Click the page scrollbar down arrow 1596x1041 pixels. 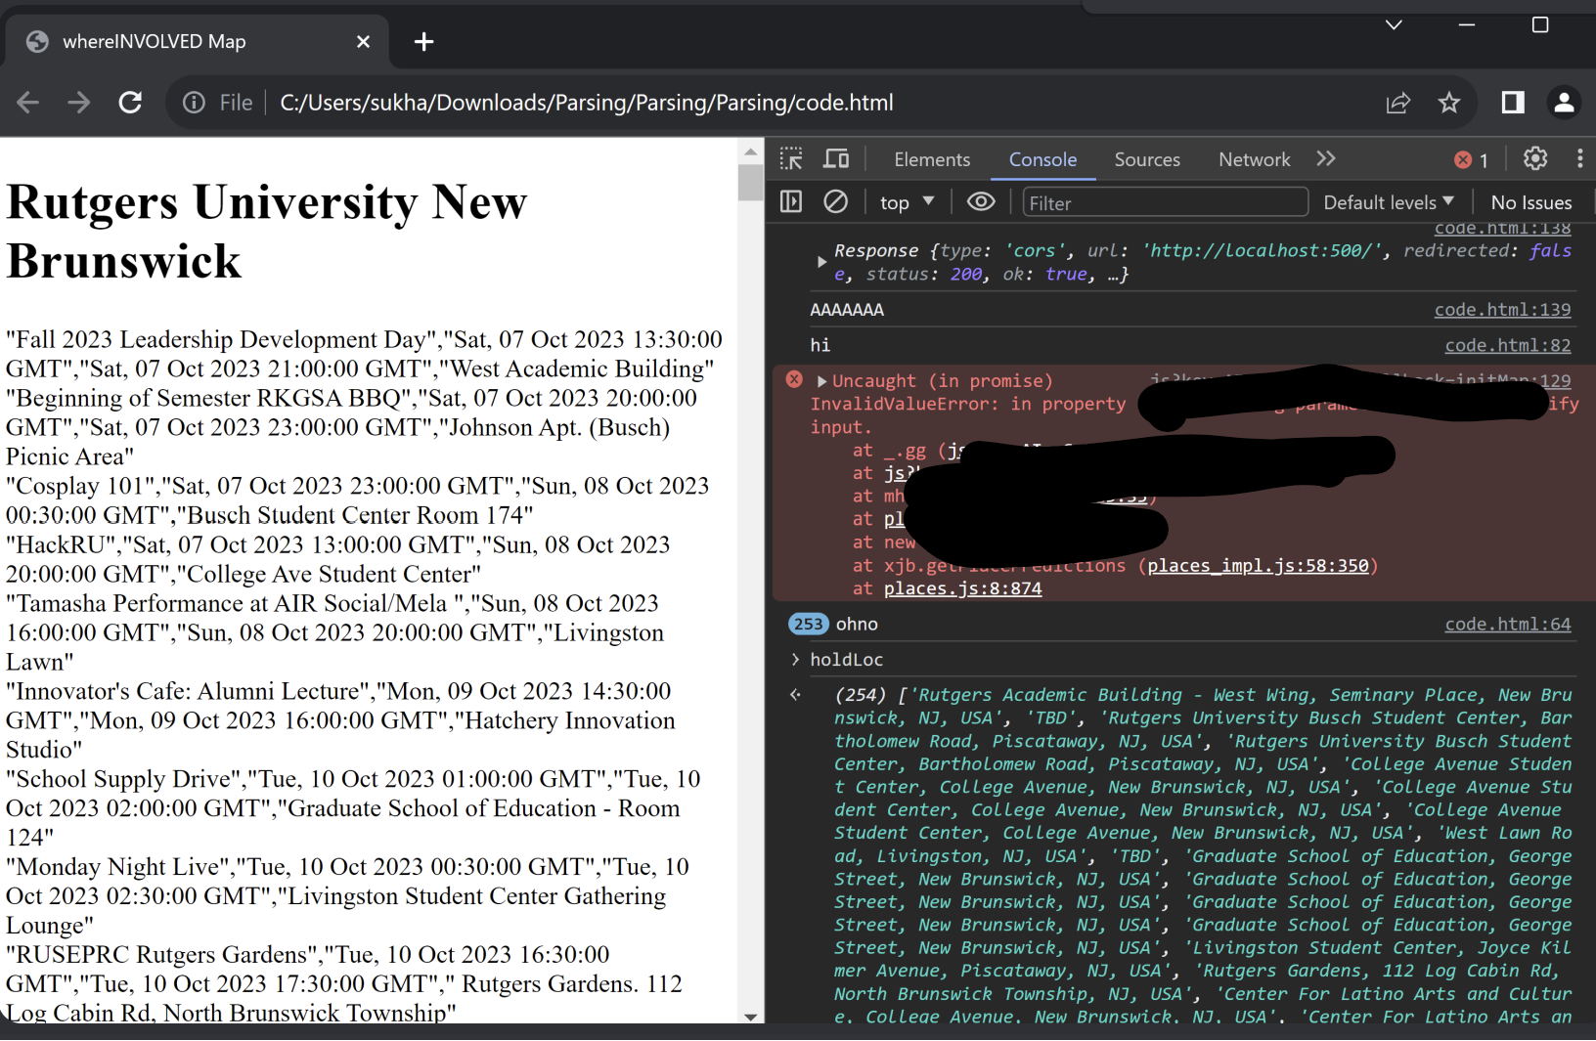pyautogui.click(x=750, y=1017)
